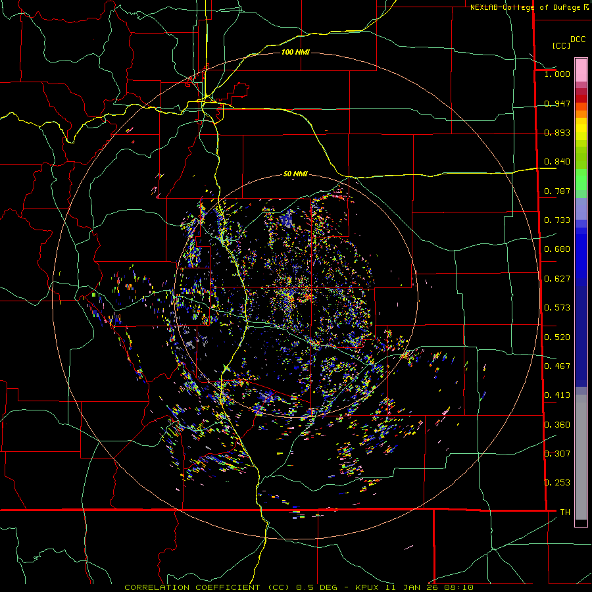Click the 0.787 legend value
Screen dimensions: 592x592
(x=557, y=191)
